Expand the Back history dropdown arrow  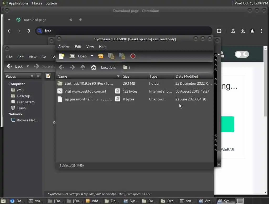pos(28,66)
